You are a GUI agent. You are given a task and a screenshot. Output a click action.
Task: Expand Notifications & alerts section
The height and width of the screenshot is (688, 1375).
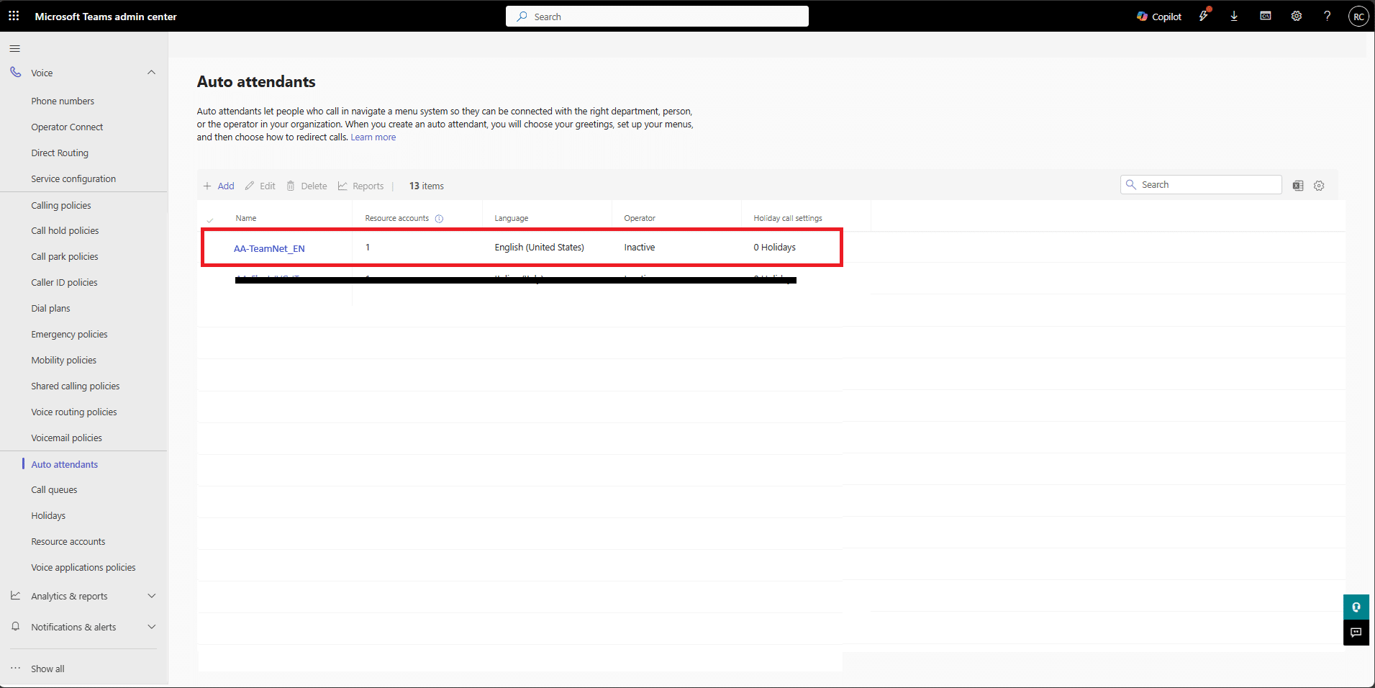(x=151, y=627)
